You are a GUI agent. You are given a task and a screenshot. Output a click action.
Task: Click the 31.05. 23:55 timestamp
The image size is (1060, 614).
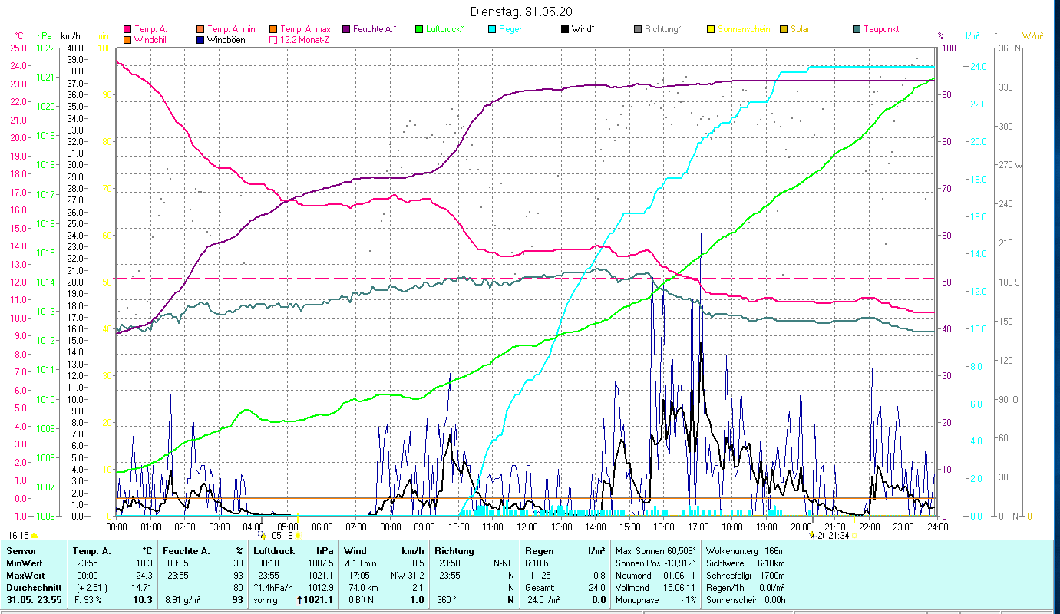(34, 599)
